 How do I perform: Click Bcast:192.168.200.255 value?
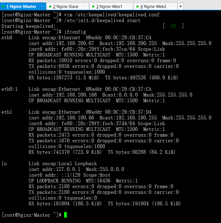point(128,43)
